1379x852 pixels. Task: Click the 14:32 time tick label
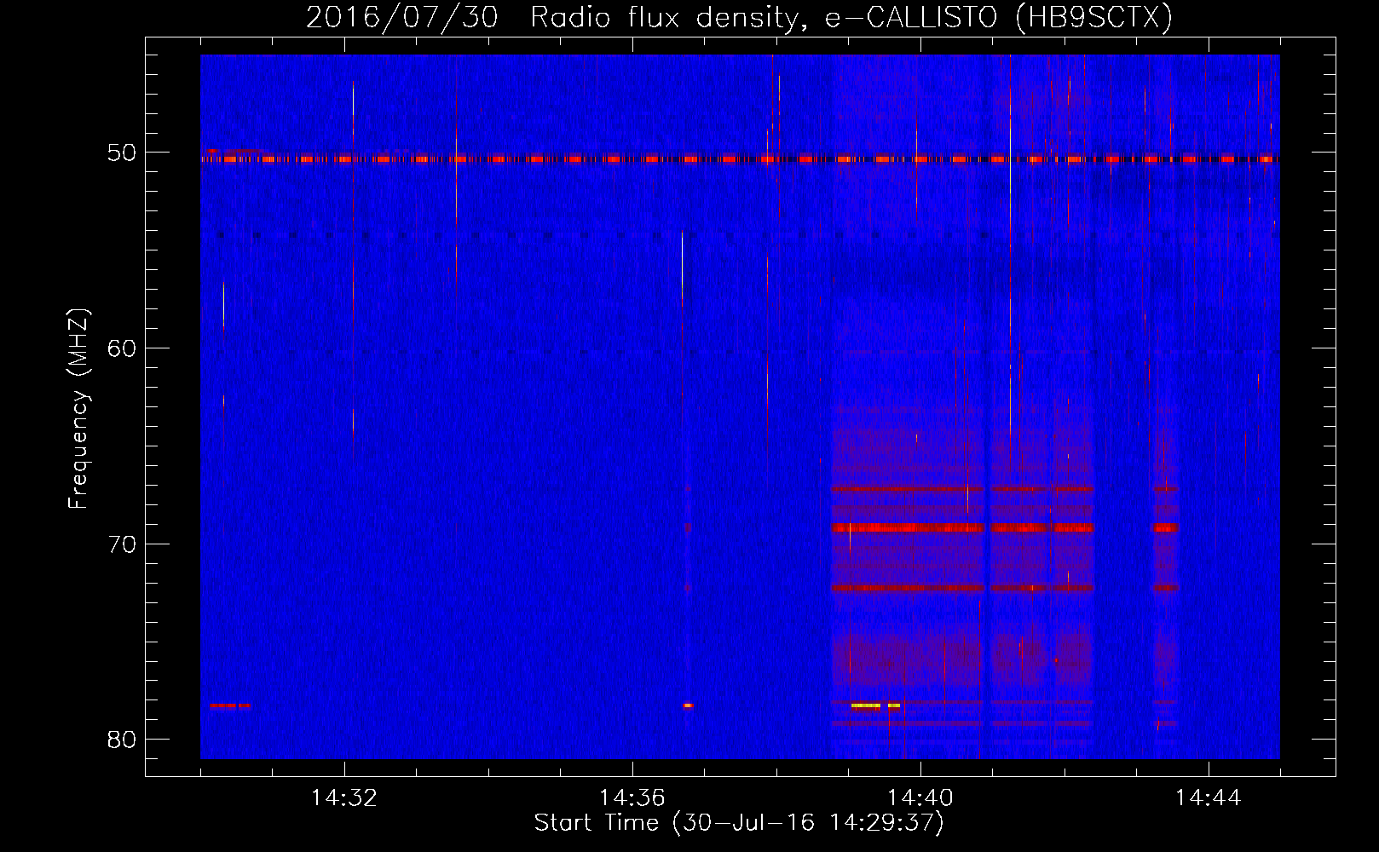[344, 798]
